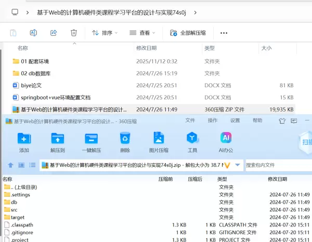Select the 02 db数据库 folder

coord(35,73)
